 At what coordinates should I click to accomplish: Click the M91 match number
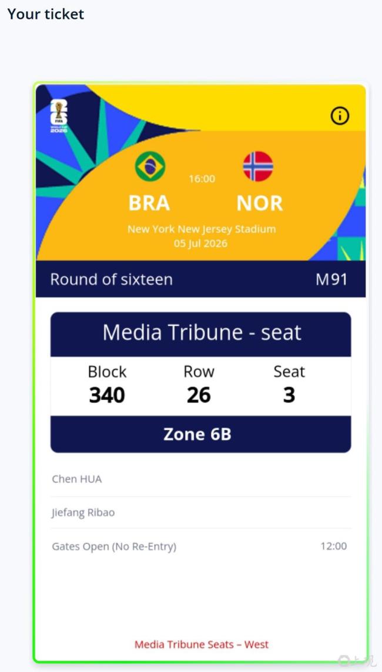(x=331, y=280)
